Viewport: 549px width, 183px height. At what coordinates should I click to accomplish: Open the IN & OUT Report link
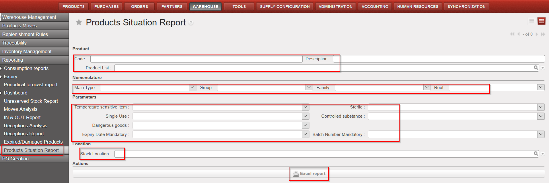tap(22, 117)
